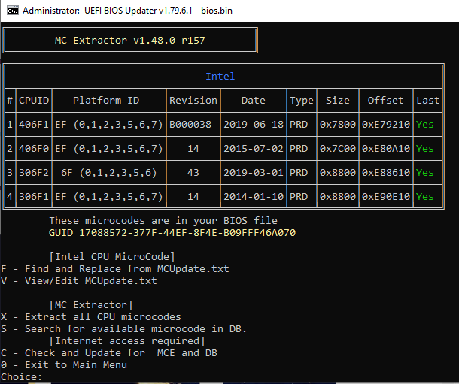Click the 'Date' column header
459x384 pixels.
pos(254,101)
